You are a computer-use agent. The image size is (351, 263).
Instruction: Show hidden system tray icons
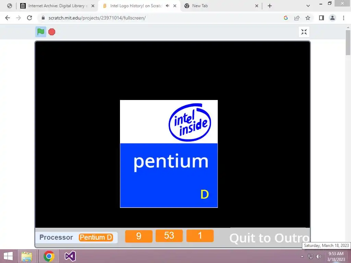point(302,256)
